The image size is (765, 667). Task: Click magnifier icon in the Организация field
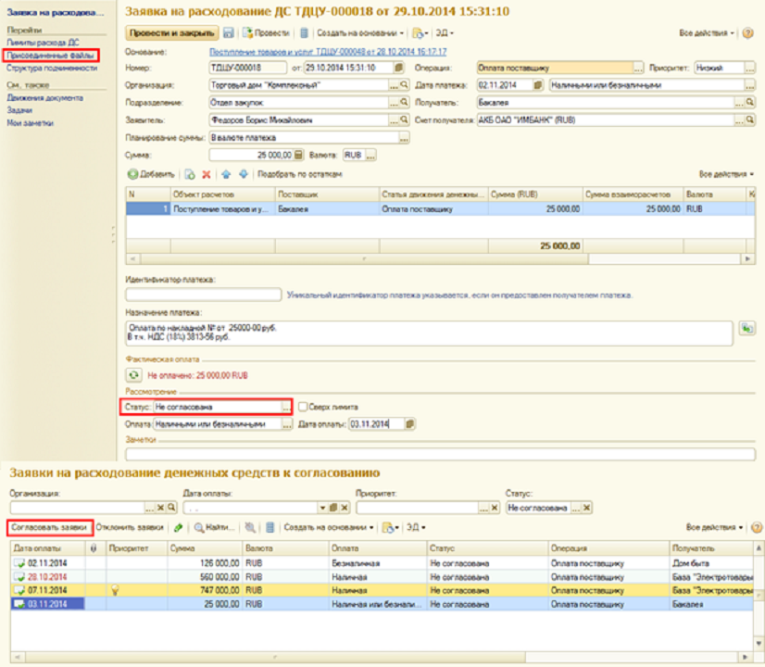[x=404, y=85]
